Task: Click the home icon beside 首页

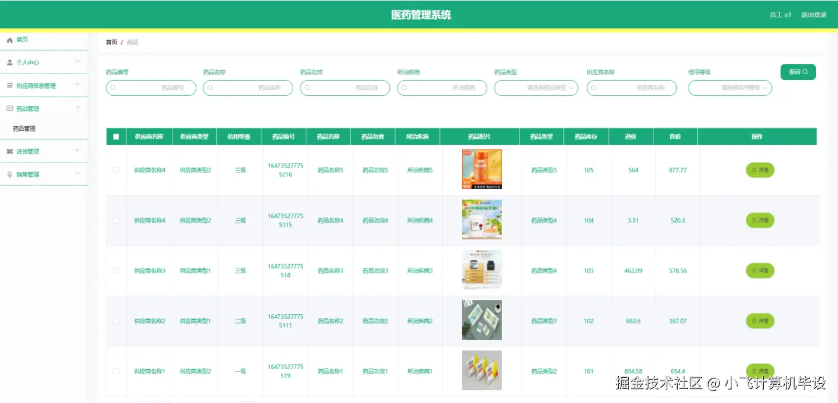Action: click(x=9, y=40)
